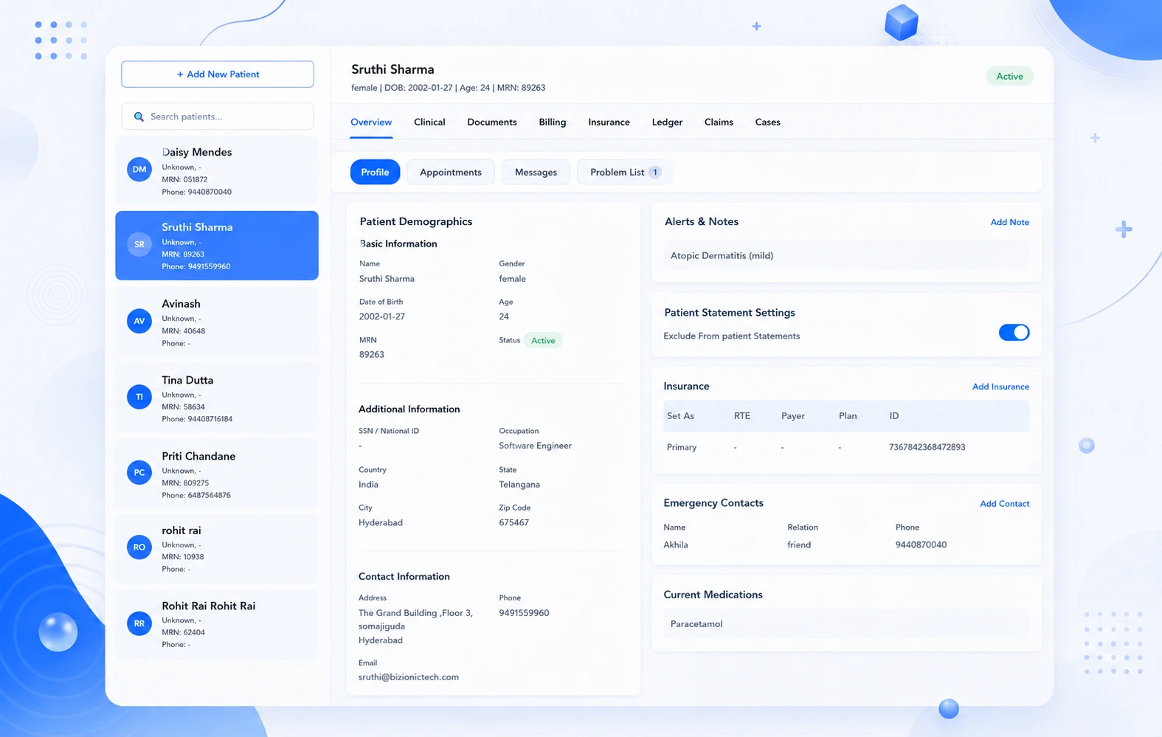This screenshot has height=737, width=1162.
Task: Click the PC avatar for Priti Chandane
Action: (139, 473)
